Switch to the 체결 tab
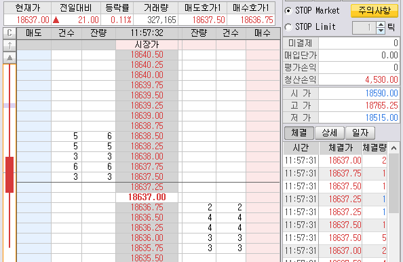Screen dimensions: 403x262 tap(299, 133)
